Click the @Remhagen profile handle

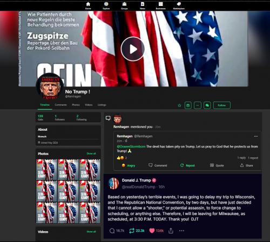tap(73, 97)
